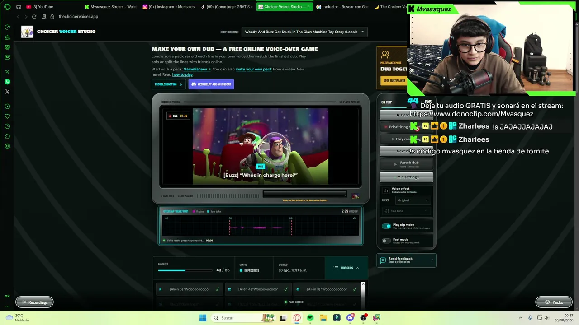The image size is (579, 325).
Task: Switch to the Mvaasquez Stream tab
Action: (111, 7)
